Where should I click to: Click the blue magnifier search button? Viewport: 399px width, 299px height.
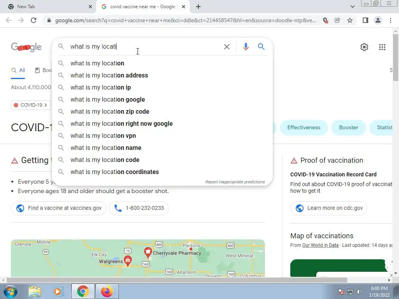[261, 47]
